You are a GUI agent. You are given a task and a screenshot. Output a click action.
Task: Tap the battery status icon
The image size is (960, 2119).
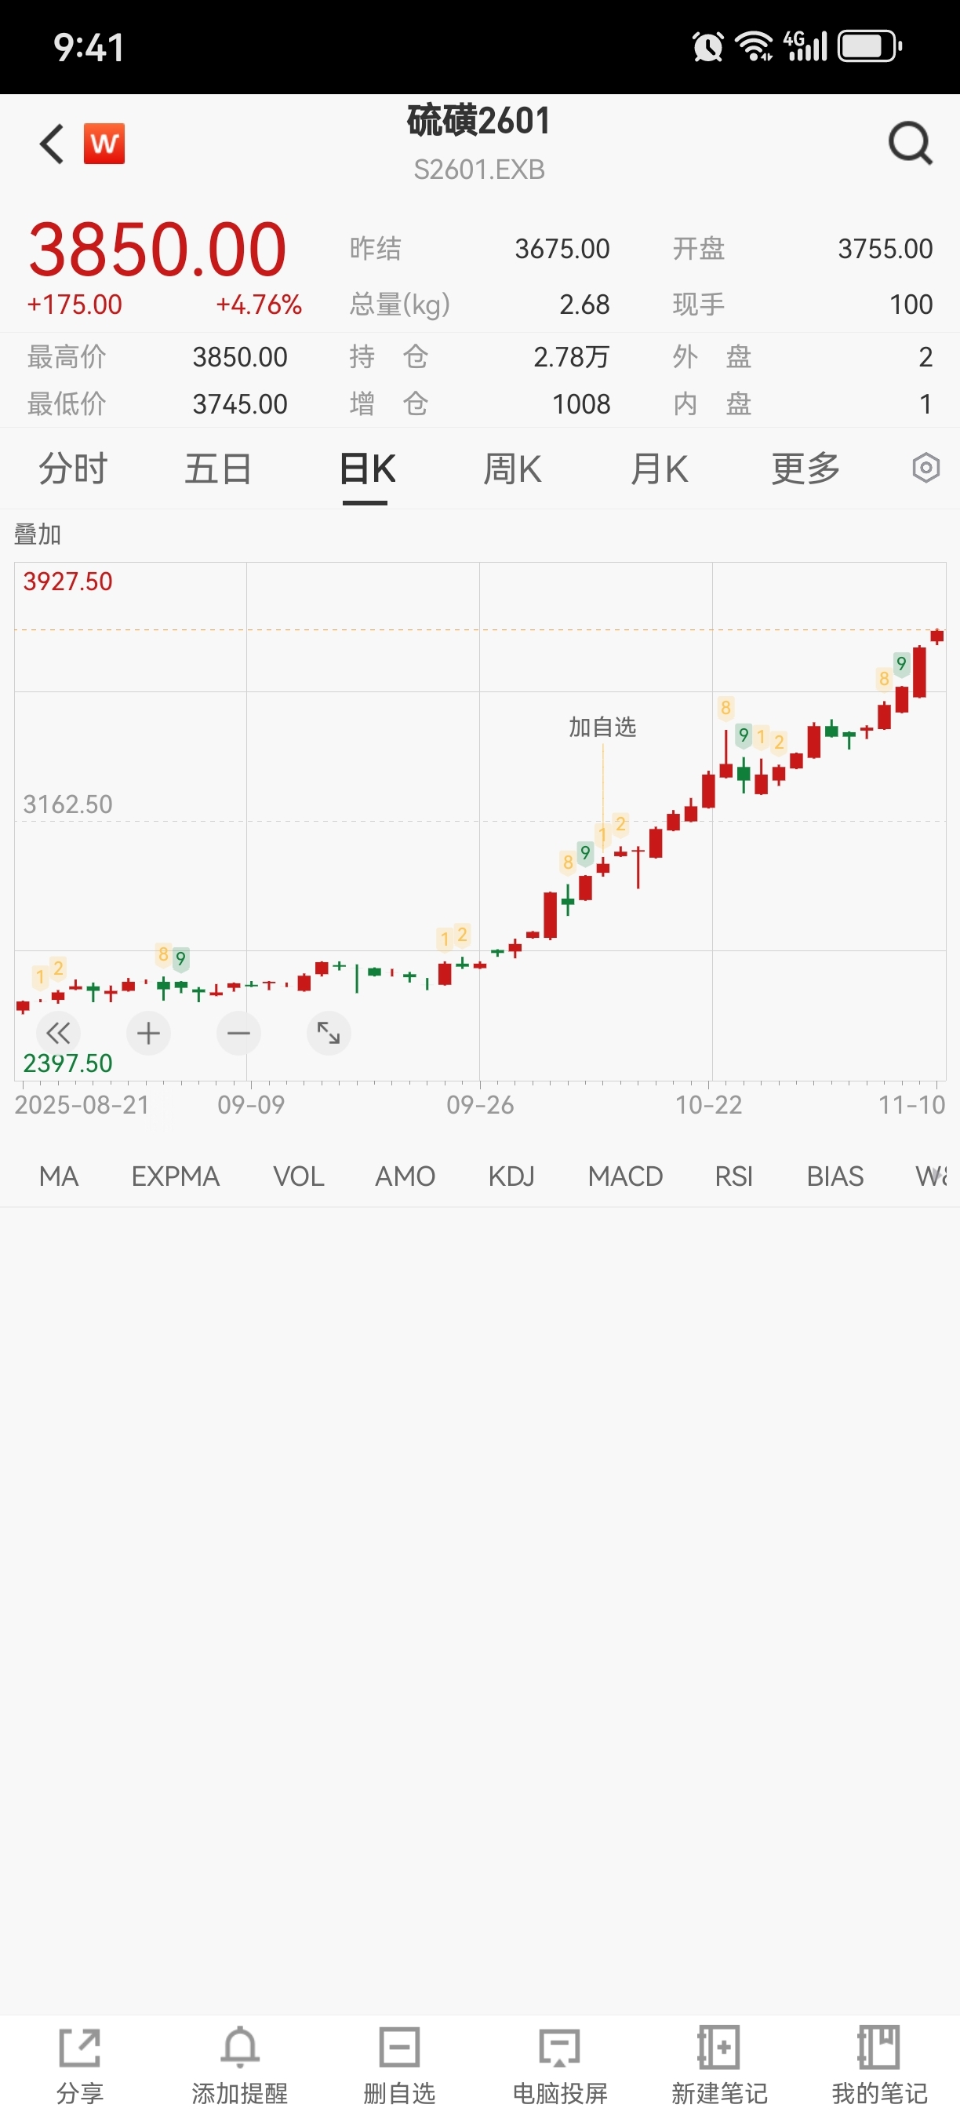870,46
